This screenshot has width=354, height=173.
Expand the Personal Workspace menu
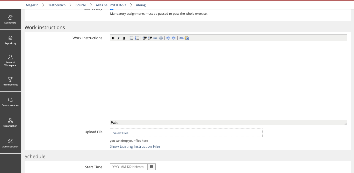[x=10, y=61]
